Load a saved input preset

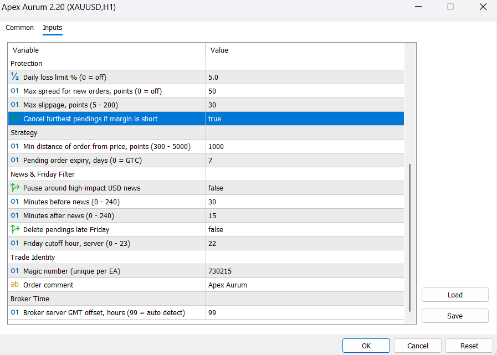(455, 295)
